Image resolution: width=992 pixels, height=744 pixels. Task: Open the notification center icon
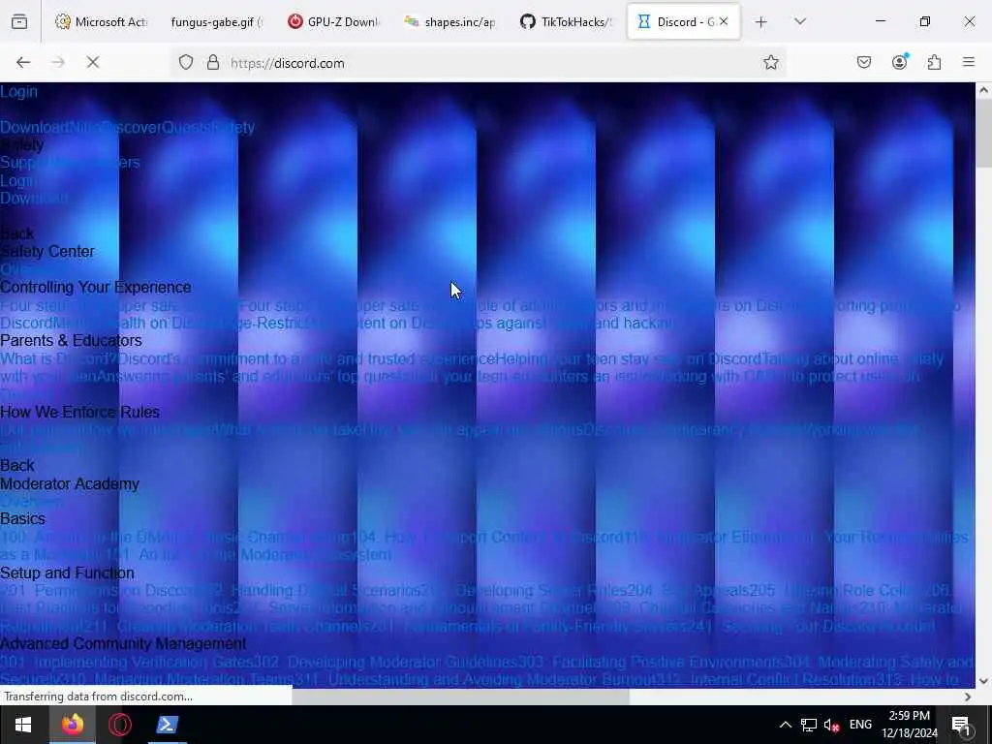pos(961,725)
